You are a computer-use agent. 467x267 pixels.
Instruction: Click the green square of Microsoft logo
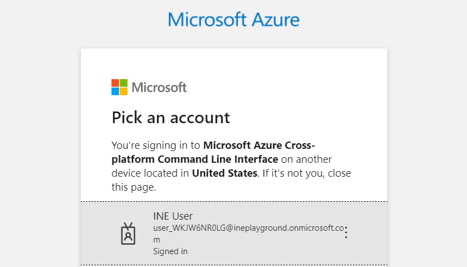click(x=124, y=83)
